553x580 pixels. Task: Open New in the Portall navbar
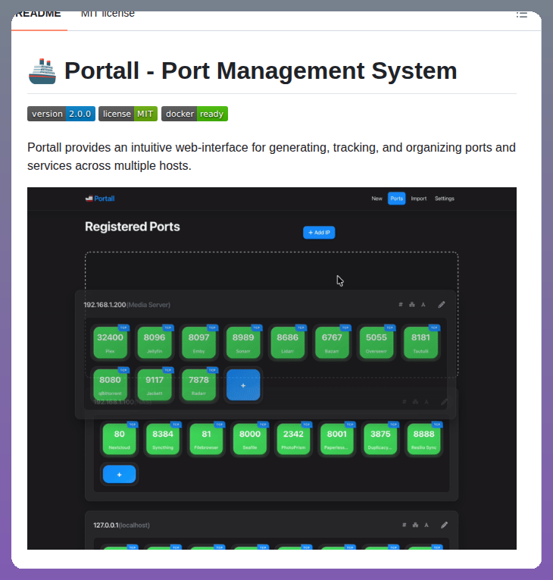point(376,199)
